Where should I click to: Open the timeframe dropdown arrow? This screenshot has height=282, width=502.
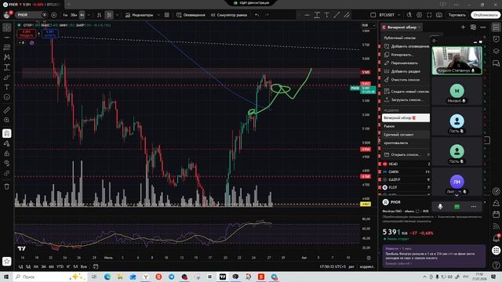[89, 15]
